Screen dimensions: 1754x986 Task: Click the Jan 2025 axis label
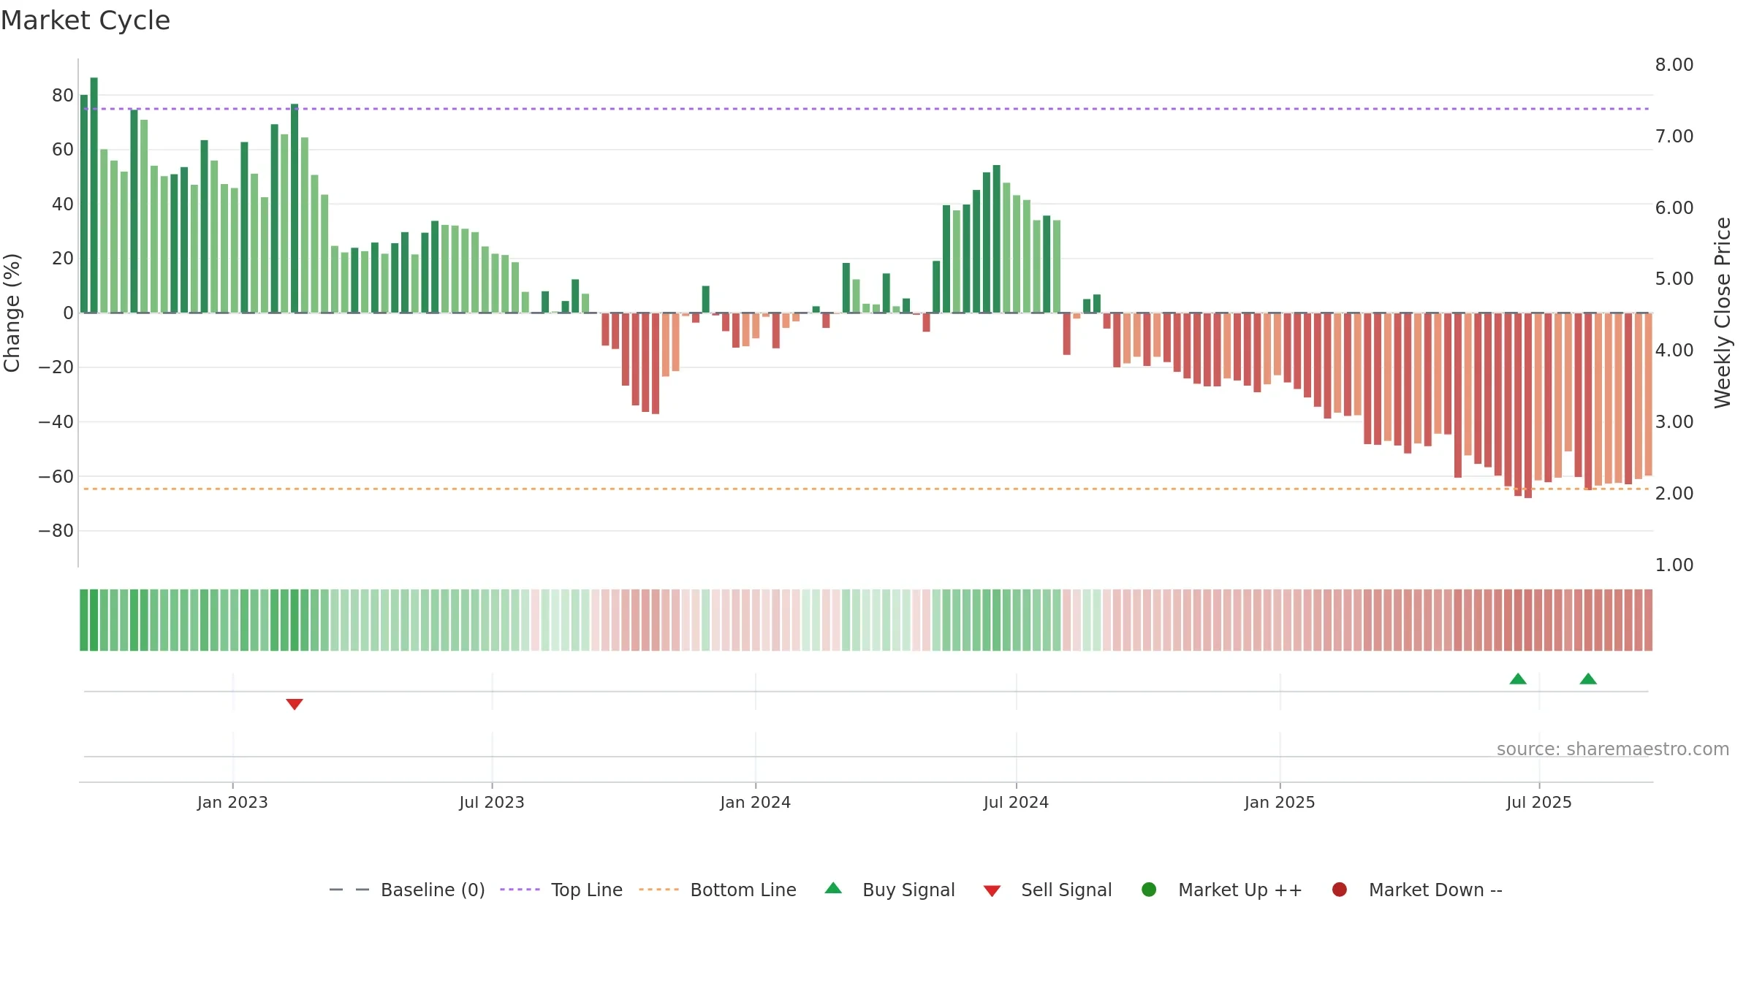click(1280, 802)
